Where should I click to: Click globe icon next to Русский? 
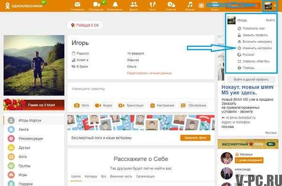pos(239,54)
